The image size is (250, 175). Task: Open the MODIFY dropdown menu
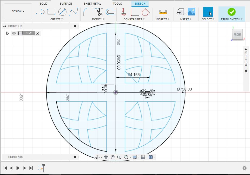coord(98,19)
